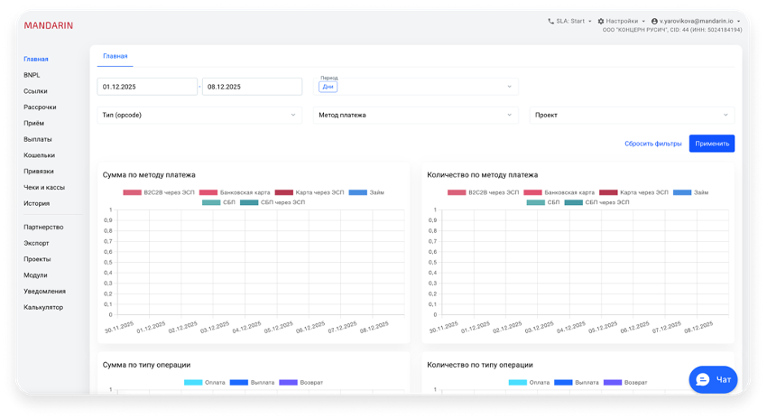Image resolution: width=767 pixels, height=419 pixels.
Task: Click the MANDARIN logo
Action: tap(49, 25)
